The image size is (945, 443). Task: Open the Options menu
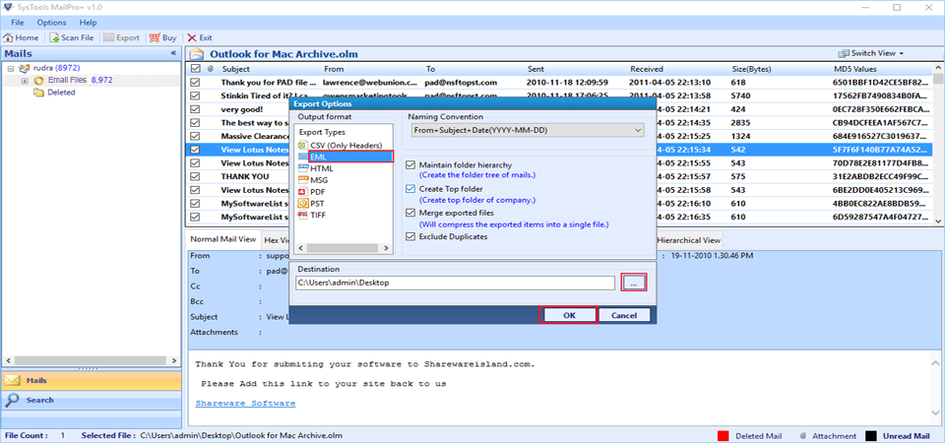[x=51, y=23]
